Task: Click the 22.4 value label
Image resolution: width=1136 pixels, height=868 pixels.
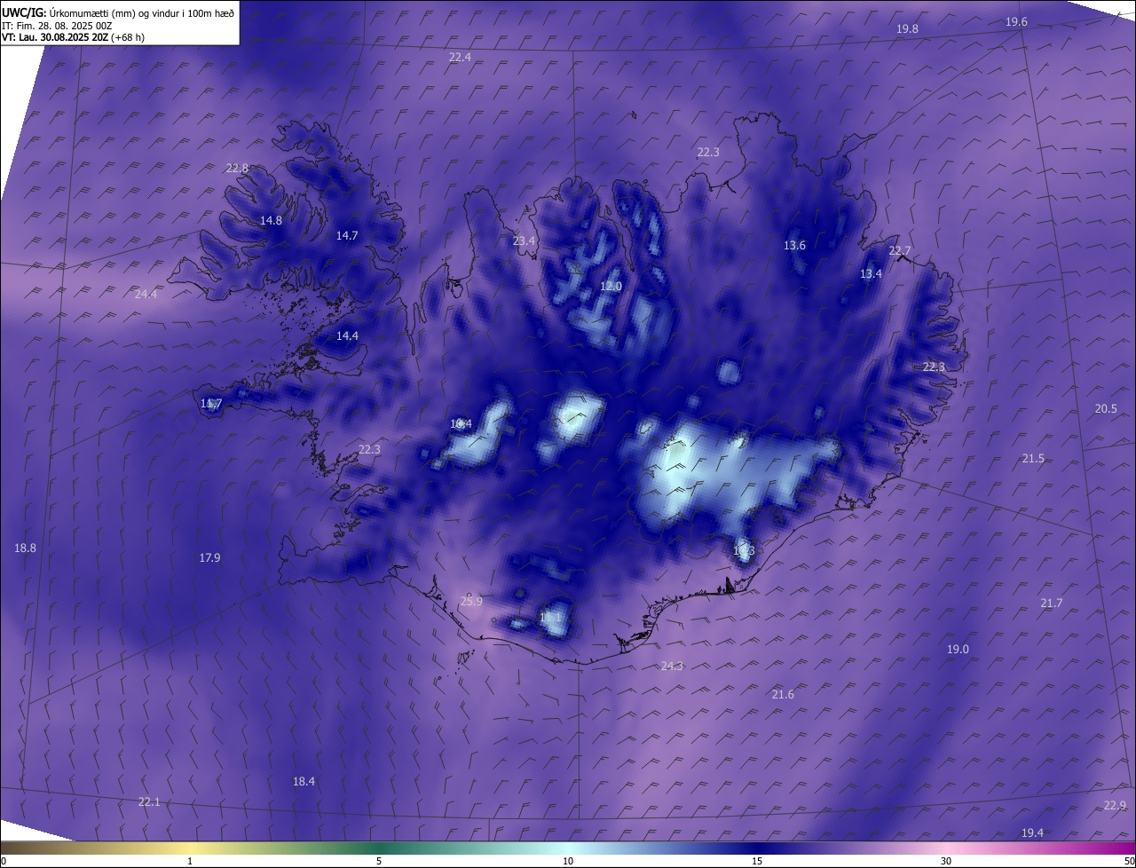Action: [x=460, y=57]
